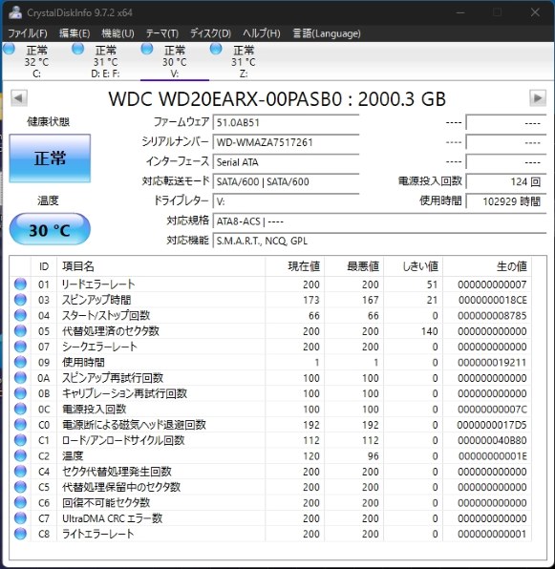Go to previous disk with left arrow
555x569 pixels.
click(19, 98)
